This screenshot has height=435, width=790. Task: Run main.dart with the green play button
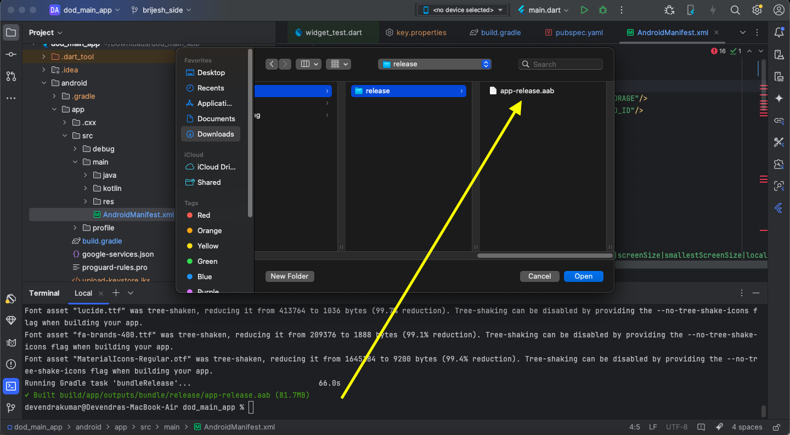[584, 10]
